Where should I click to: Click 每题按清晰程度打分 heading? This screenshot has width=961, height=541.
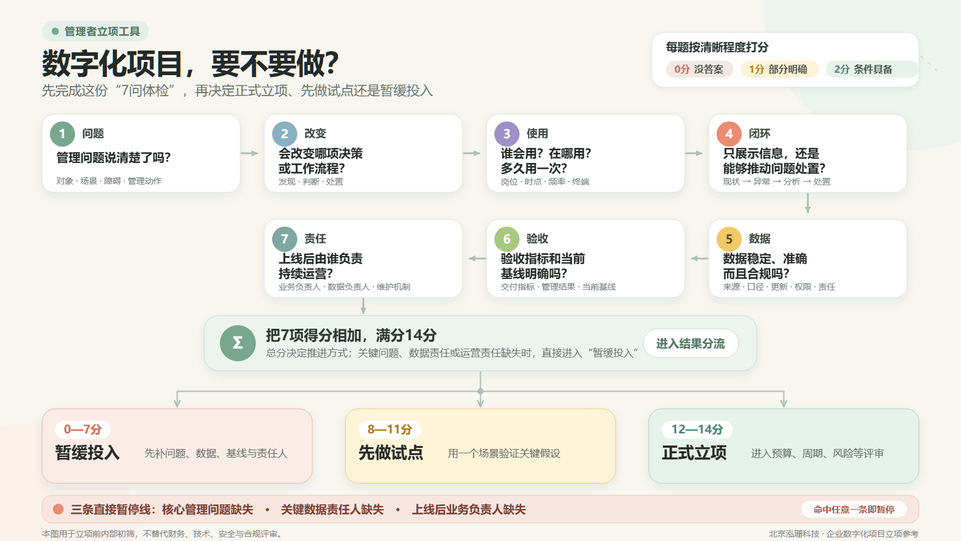717,47
